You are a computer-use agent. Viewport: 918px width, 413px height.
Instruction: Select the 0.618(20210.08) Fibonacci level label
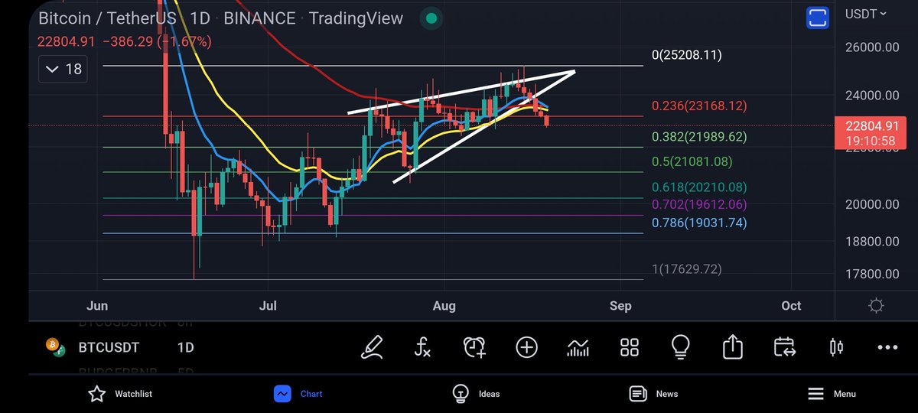click(x=699, y=187)
